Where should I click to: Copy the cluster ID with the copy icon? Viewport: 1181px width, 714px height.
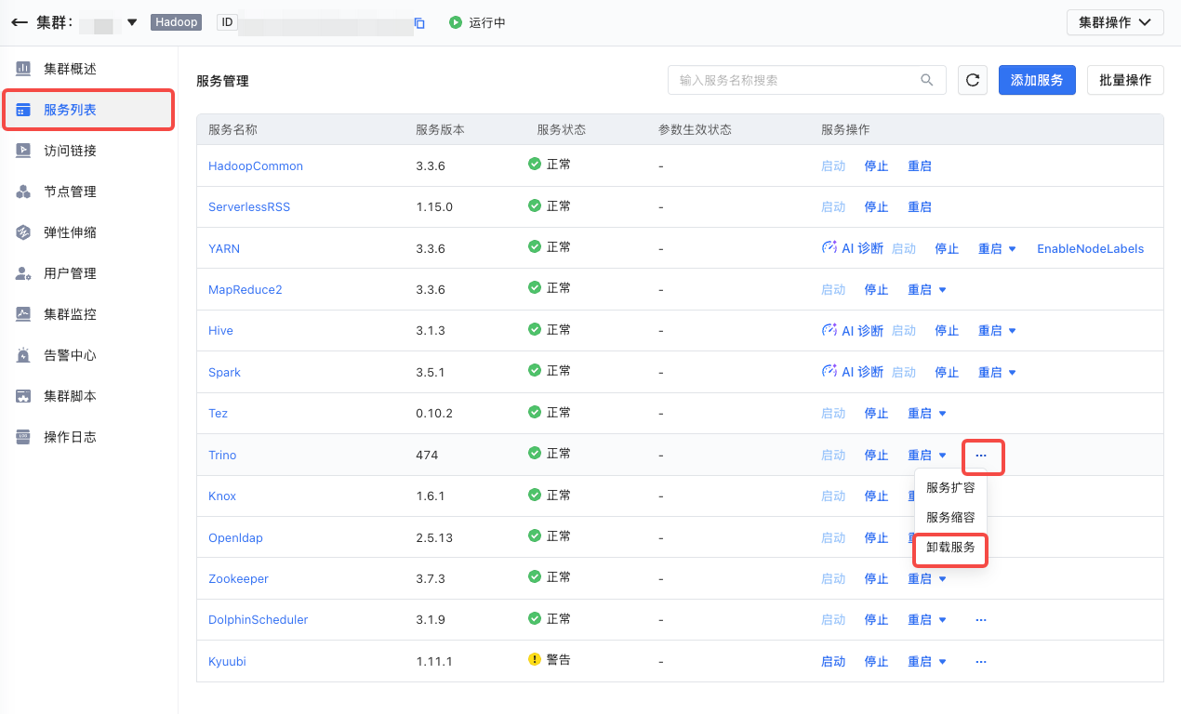pyautogui.click(x=419, y=23)
